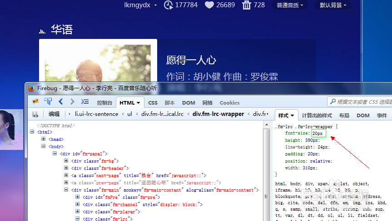Click the search magnifier icon
The height and width of the screenshot is (221, 392).
click(x=333, y=101)
